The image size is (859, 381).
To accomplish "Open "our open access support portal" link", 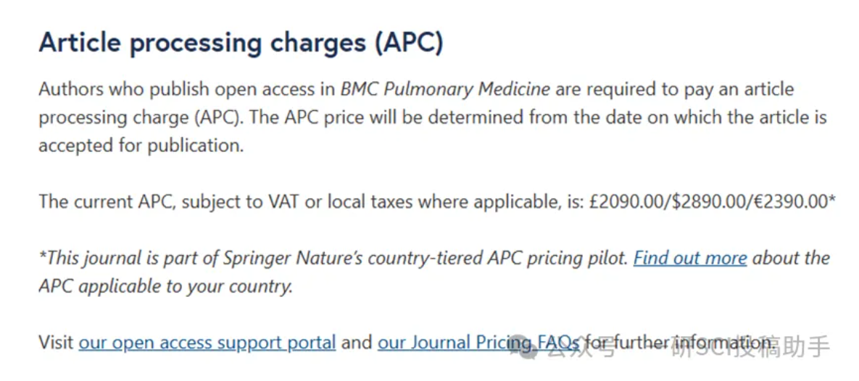I will 207,343.
